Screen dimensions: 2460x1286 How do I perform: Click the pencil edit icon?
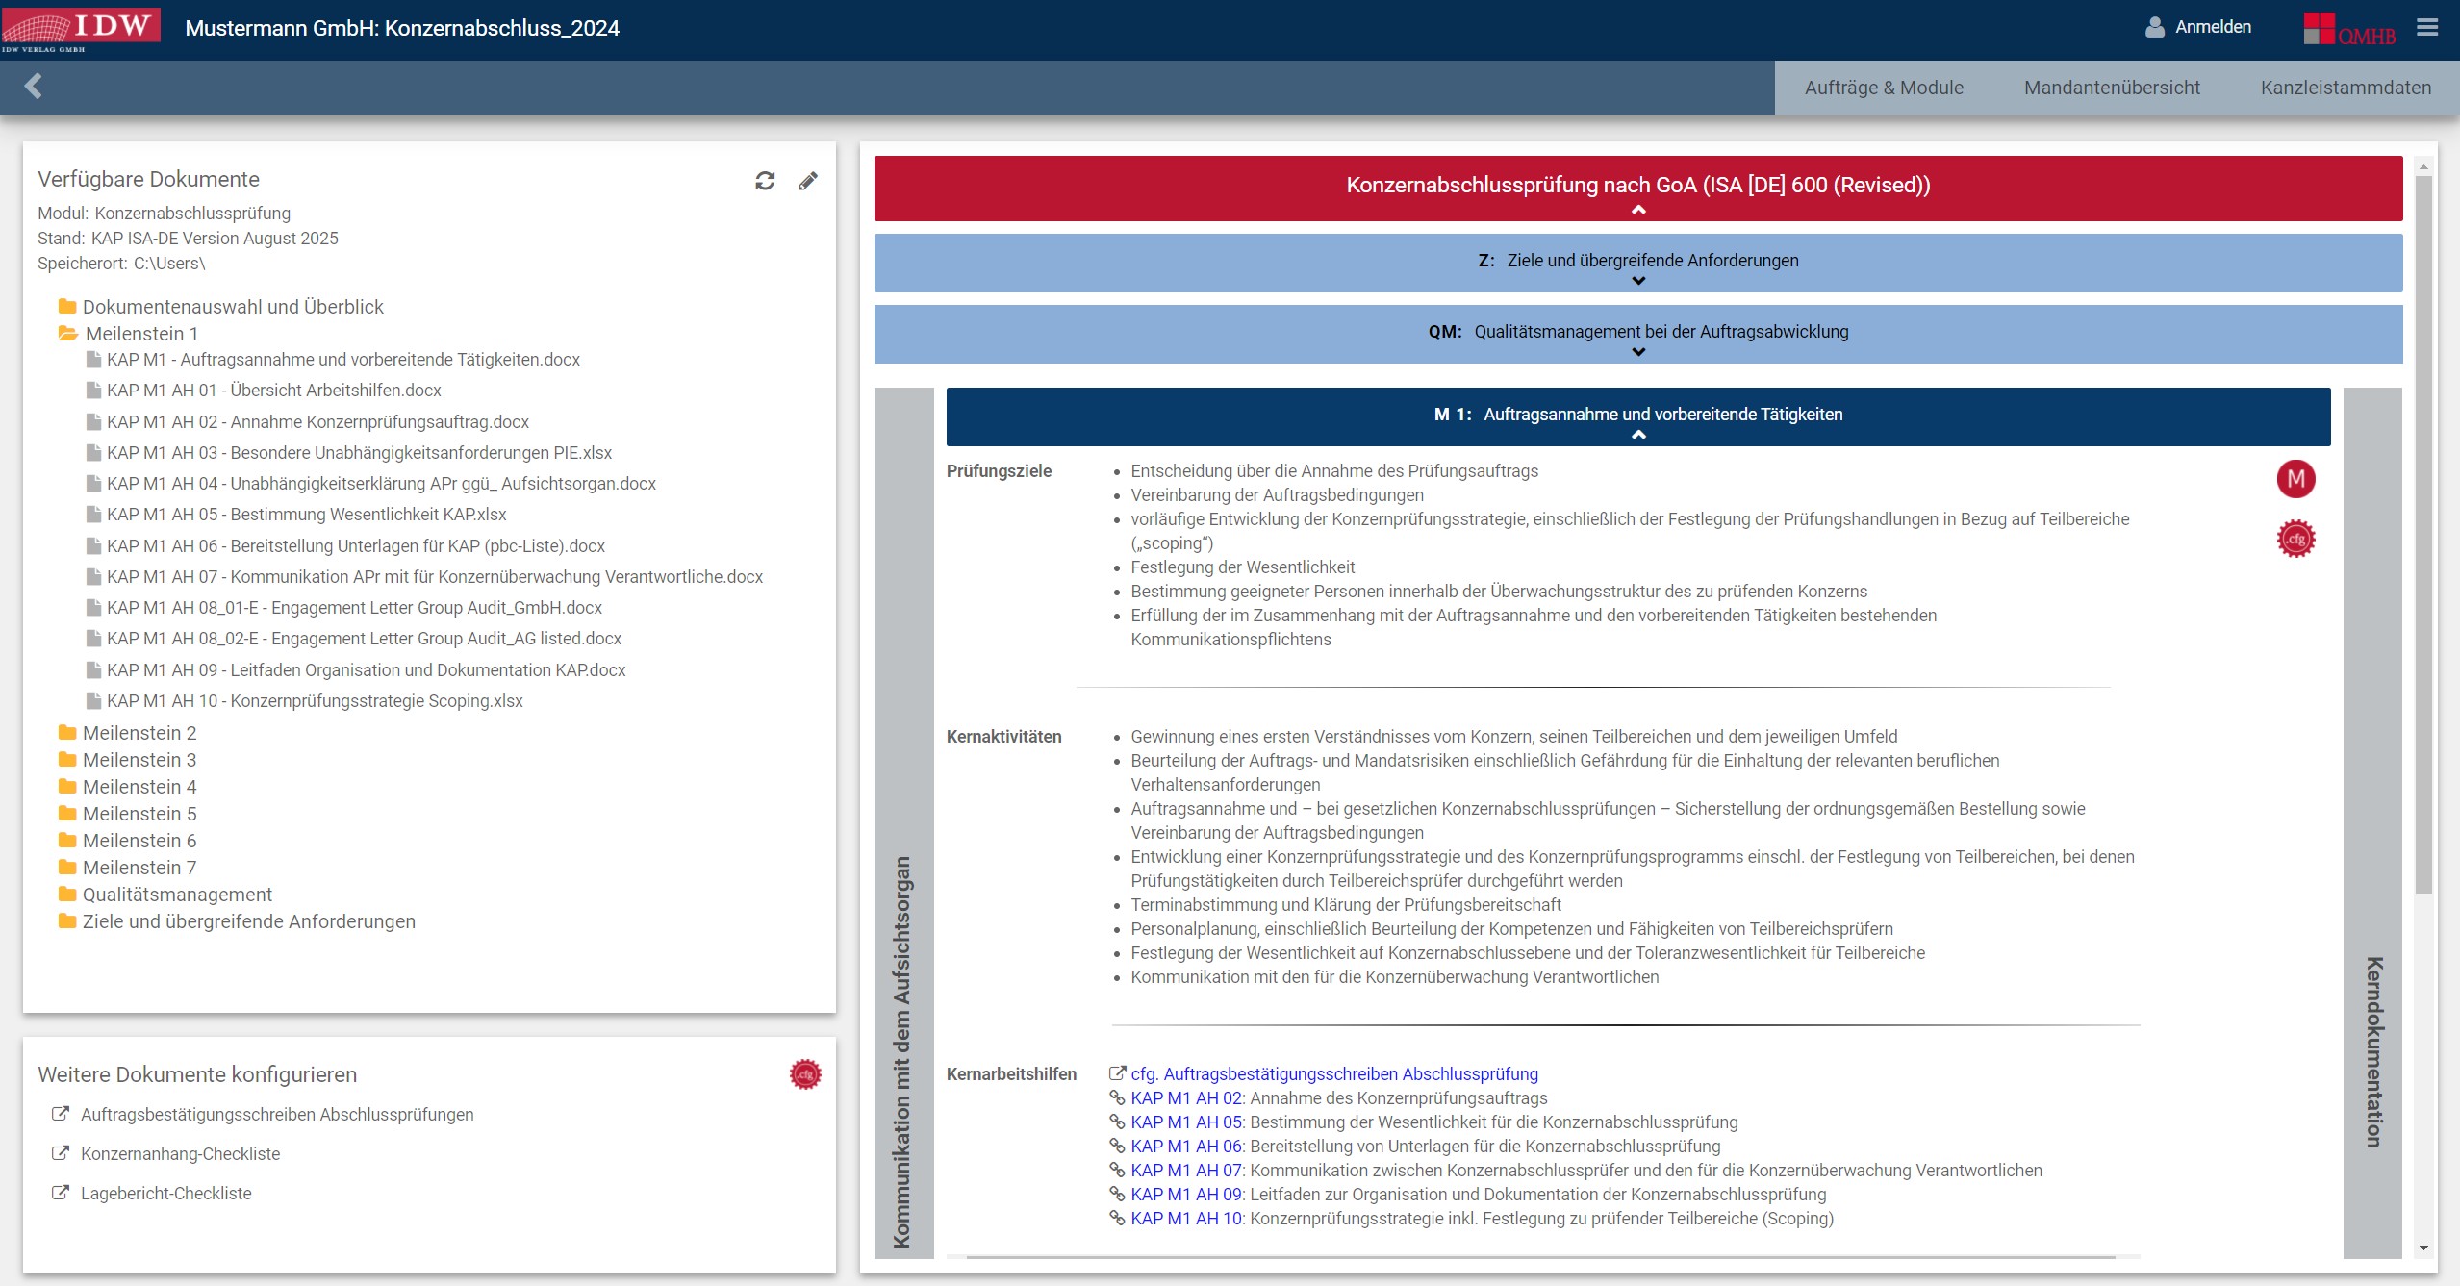[x=808, y=181]
